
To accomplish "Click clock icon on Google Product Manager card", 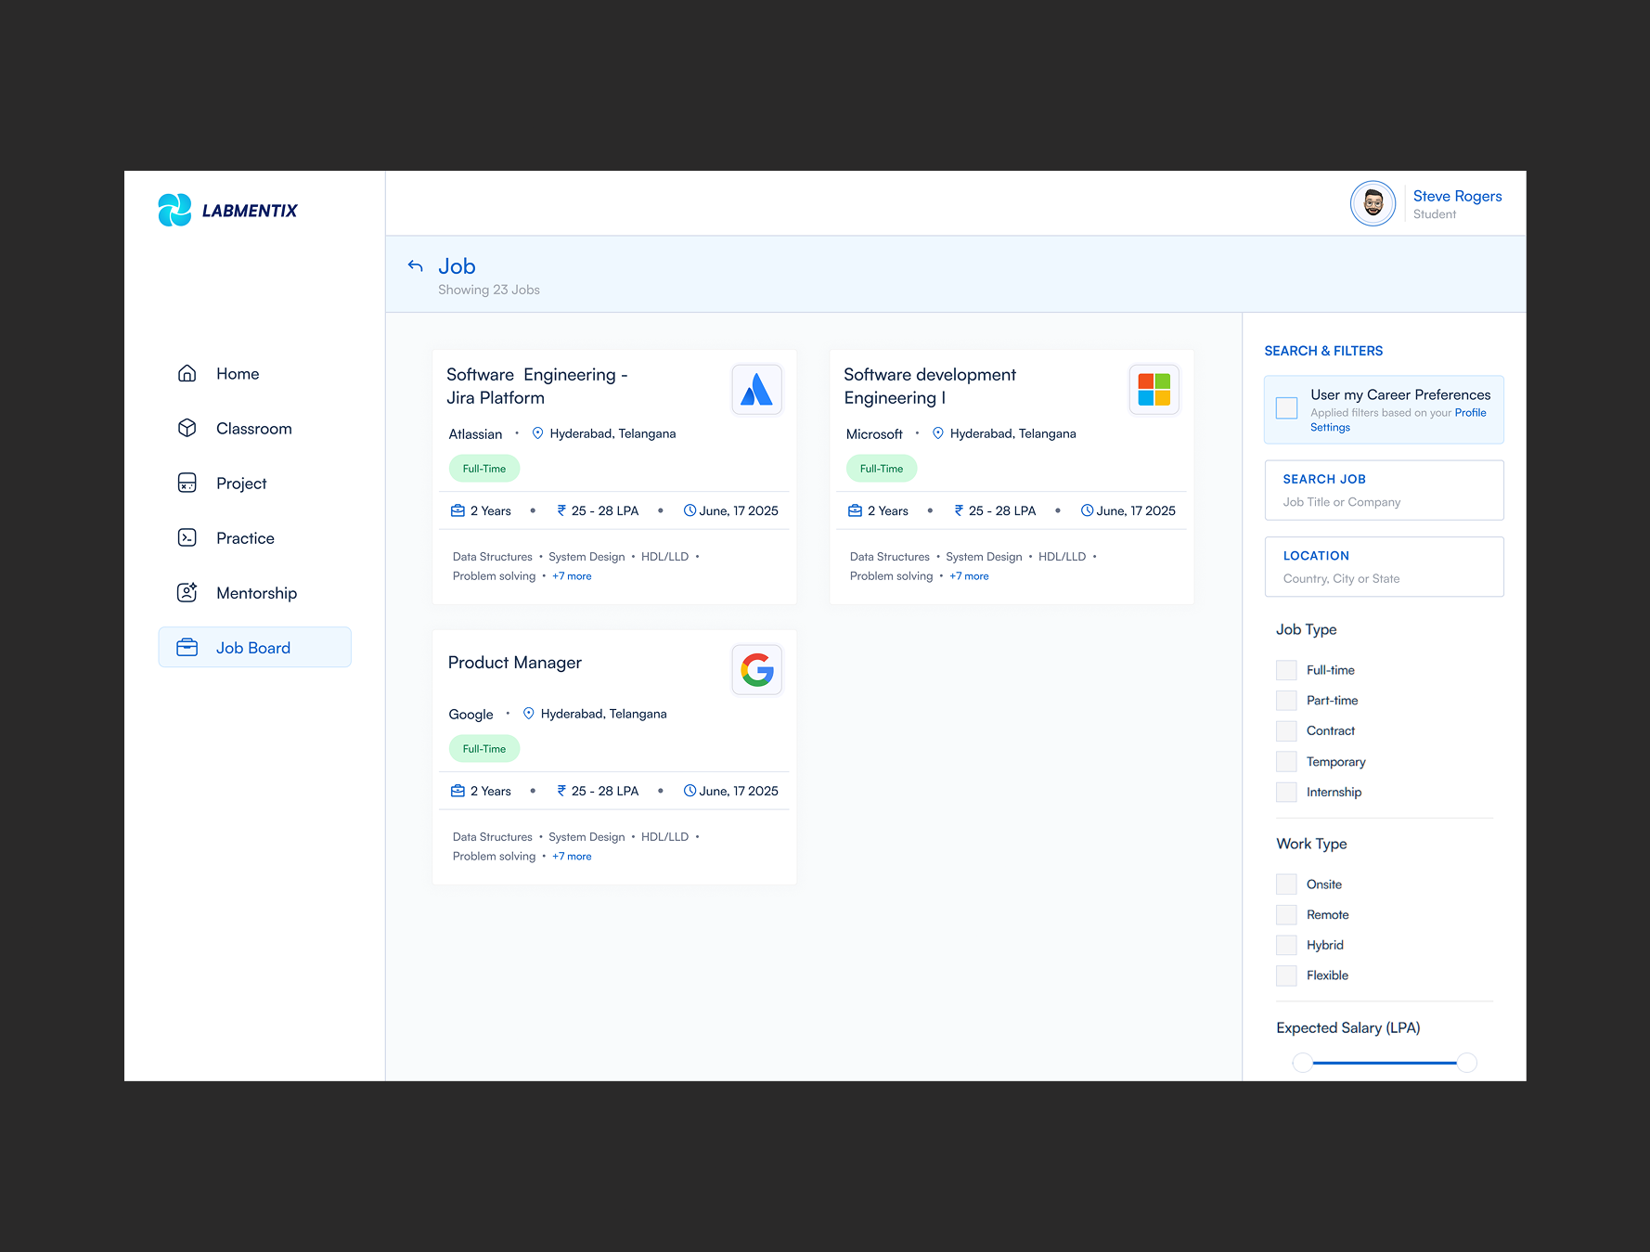I will [x=690, y=791].
